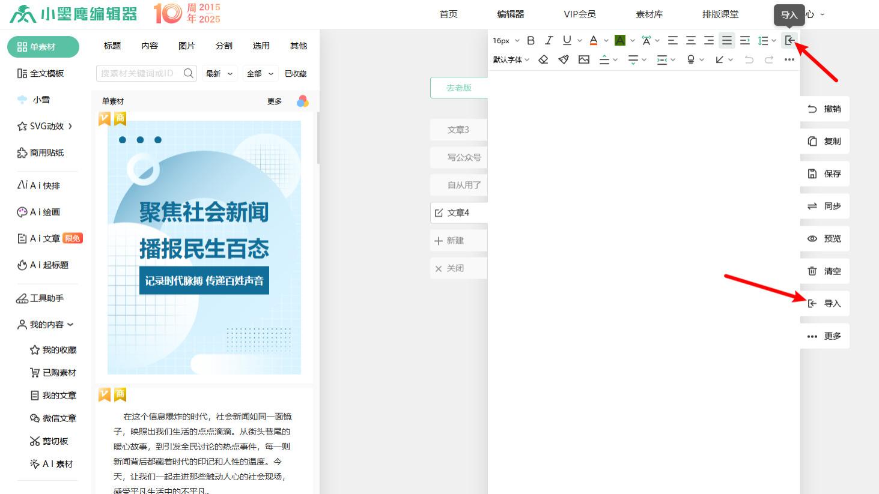Screen dimensions: 879x494
Task: Switch to the 图片 tab
Action: click(x=187, y=45)
